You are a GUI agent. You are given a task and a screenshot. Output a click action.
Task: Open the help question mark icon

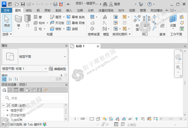pyautogui.click(x=150, y=4)
